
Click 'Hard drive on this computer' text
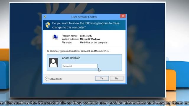(x=94, y=42)
